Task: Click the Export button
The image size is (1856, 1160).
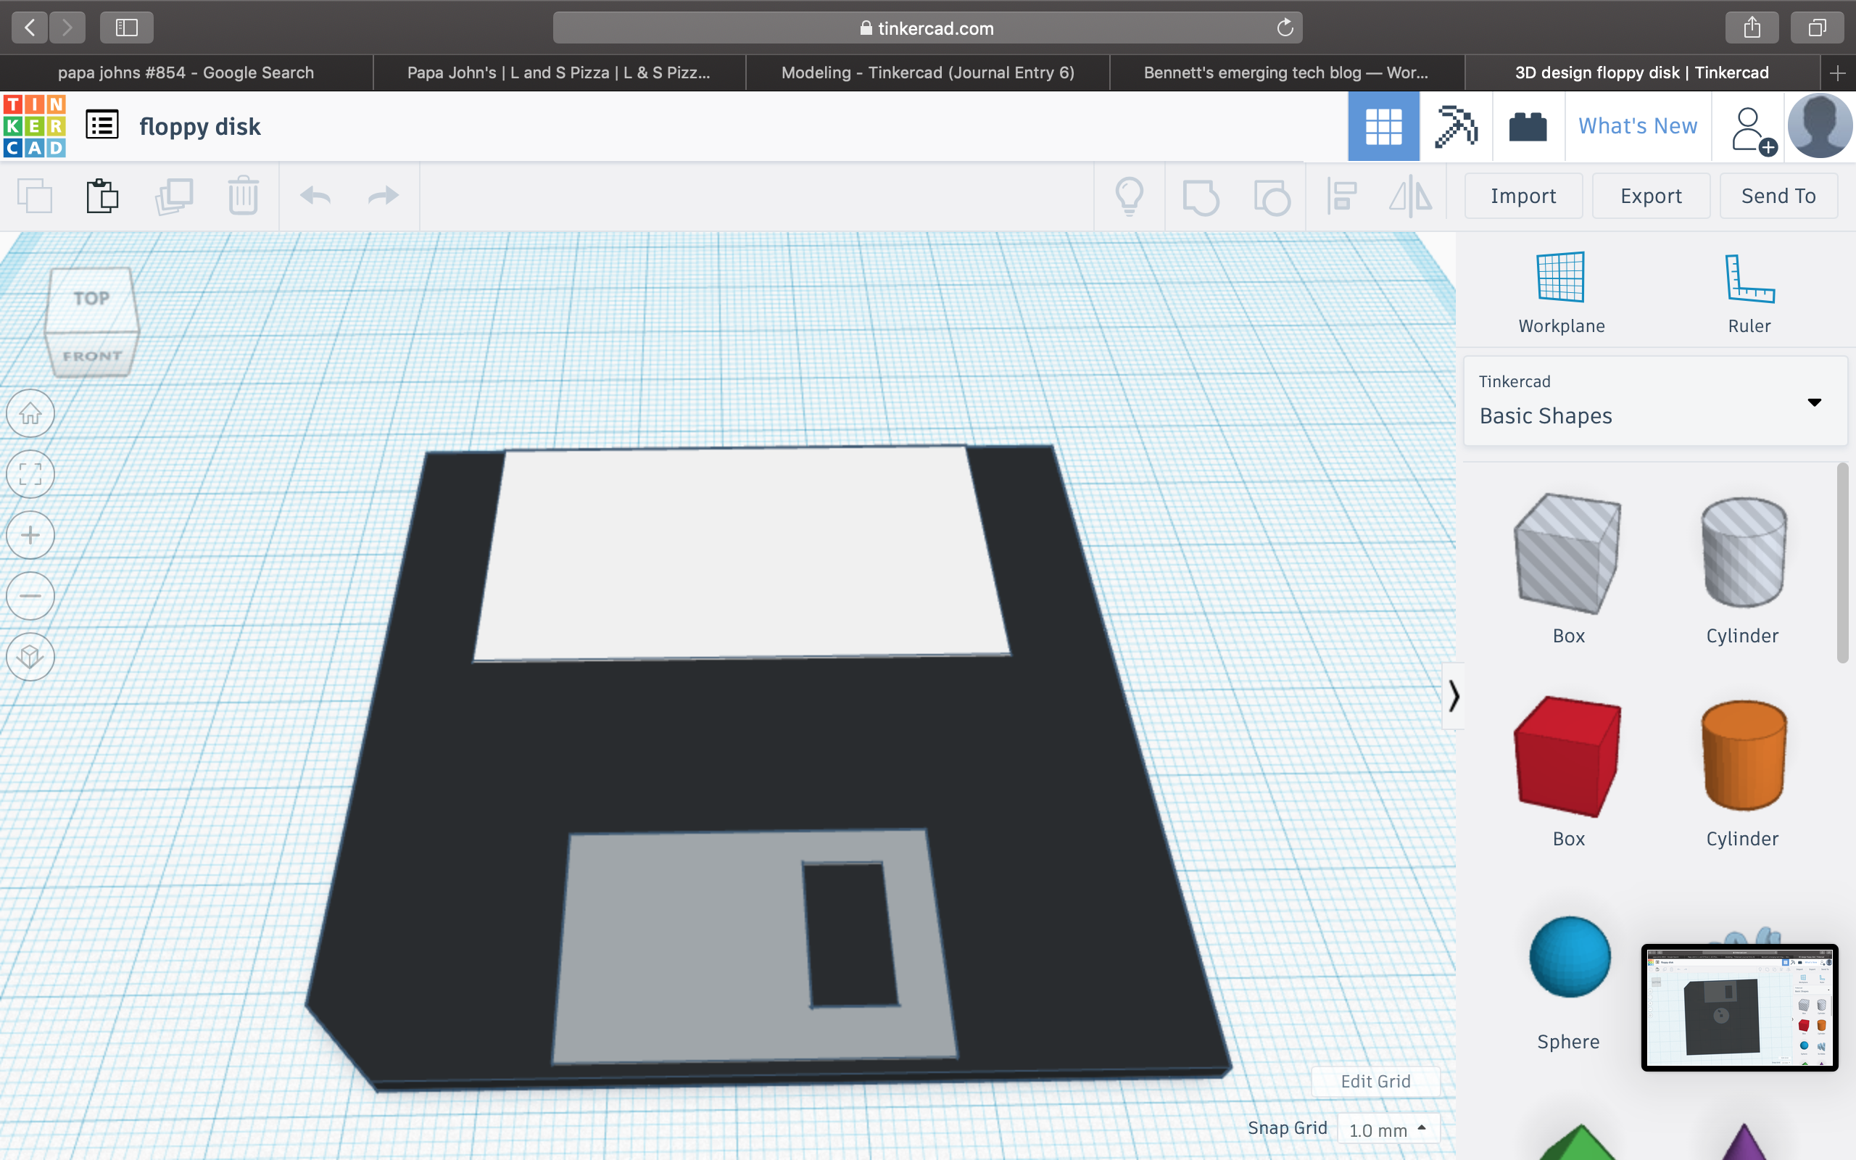Action: (1650, 196)
